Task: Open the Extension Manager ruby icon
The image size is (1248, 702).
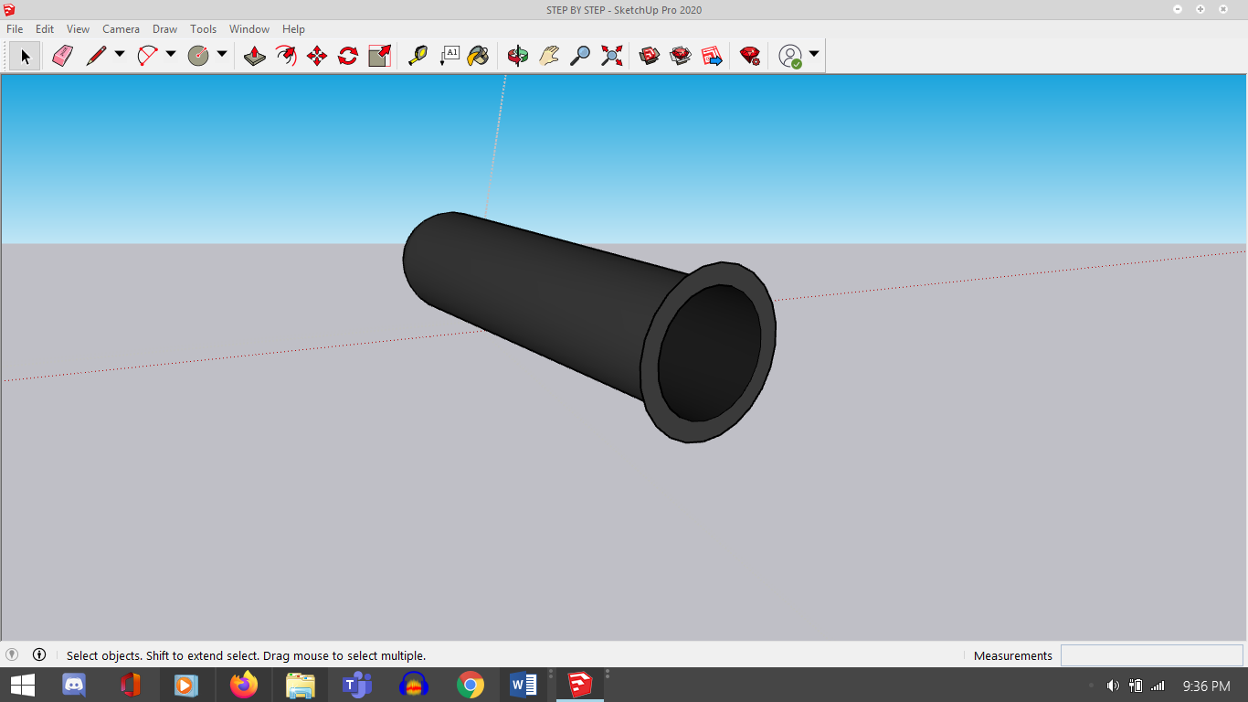Action: point(750,56)
